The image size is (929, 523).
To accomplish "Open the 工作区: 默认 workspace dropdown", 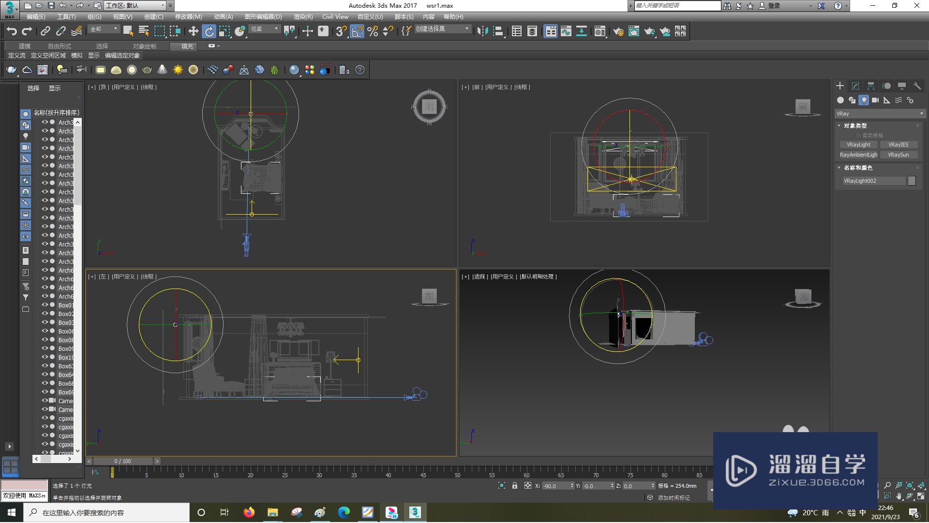I will [135, 6].
